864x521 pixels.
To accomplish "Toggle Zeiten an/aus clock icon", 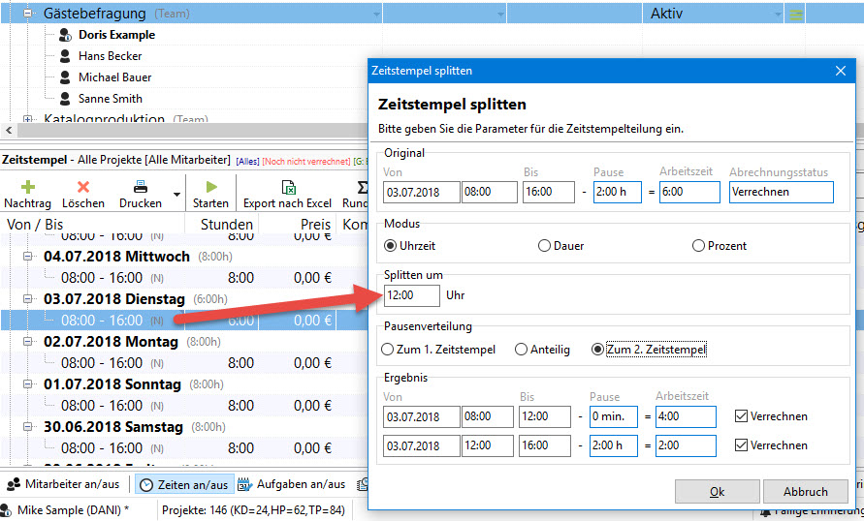I will pos(146,485).
